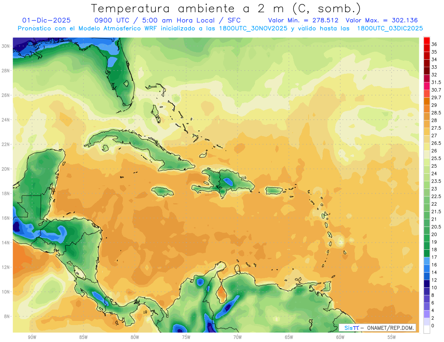Click the "22N" latitude label
The height and width of the screenshot is (342, 444).
tap(6, 144)
